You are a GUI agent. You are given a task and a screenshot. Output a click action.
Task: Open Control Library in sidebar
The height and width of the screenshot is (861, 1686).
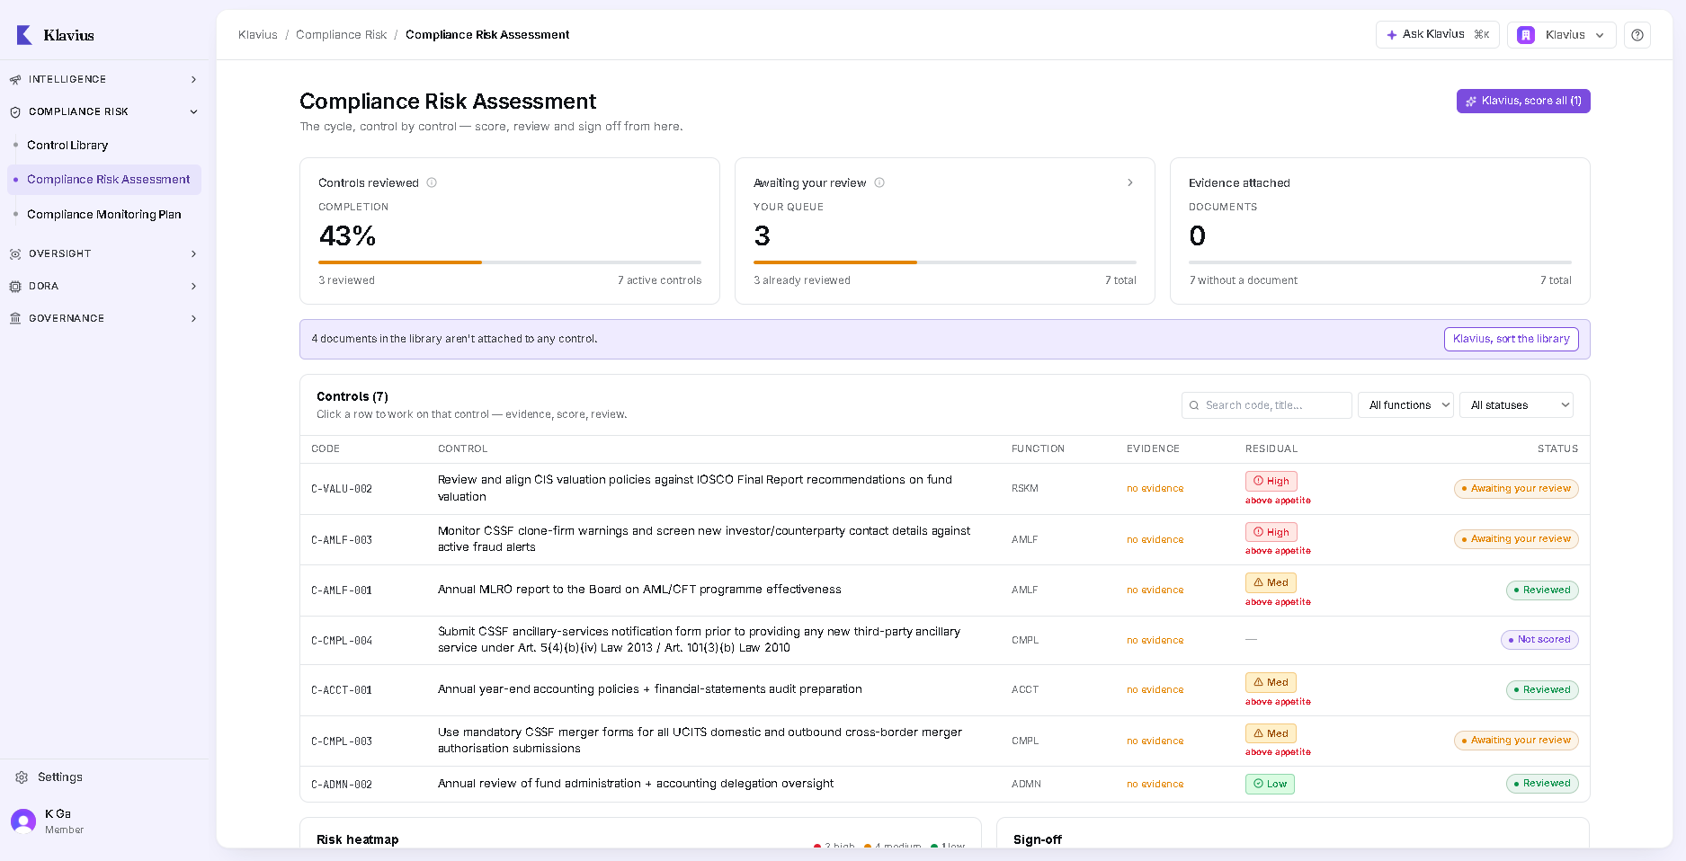(x=67, y=146)
